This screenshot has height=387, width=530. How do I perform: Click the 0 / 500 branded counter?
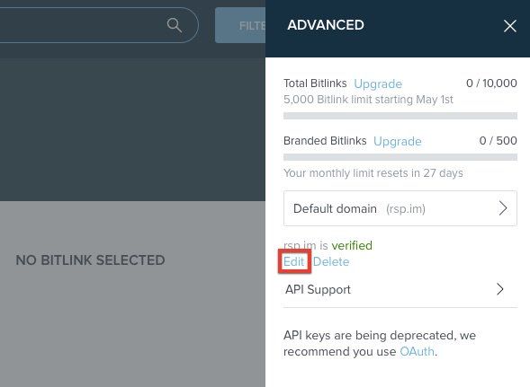tap(498, 140)
